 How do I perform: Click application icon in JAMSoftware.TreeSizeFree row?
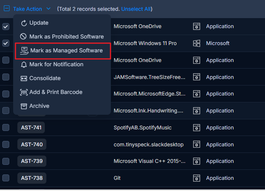point(197,77)
